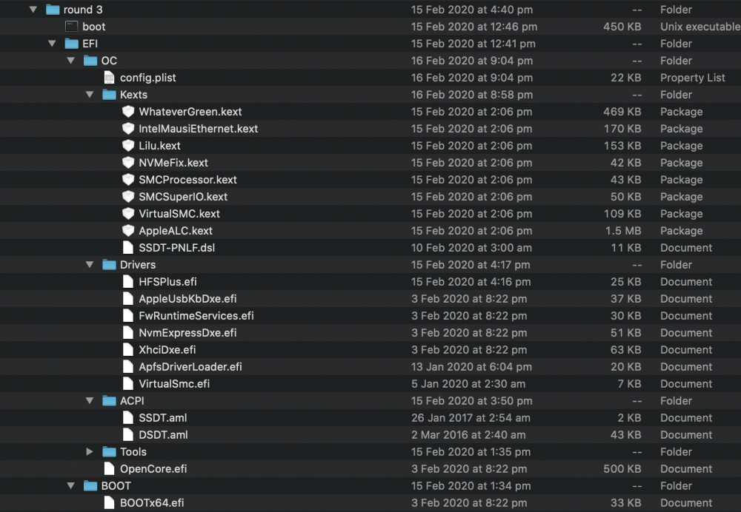Select the IntelMausiEthernet.kext file name
This screenshot has height=512, width=741.
(199, 129)
